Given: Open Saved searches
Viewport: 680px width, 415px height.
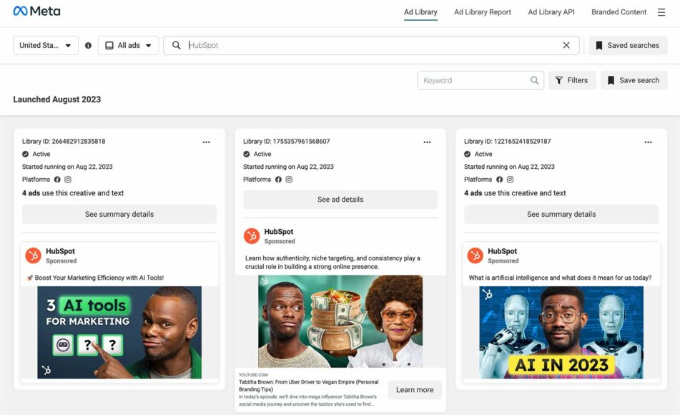Looking at the screenshot, I should coord(627,45).
